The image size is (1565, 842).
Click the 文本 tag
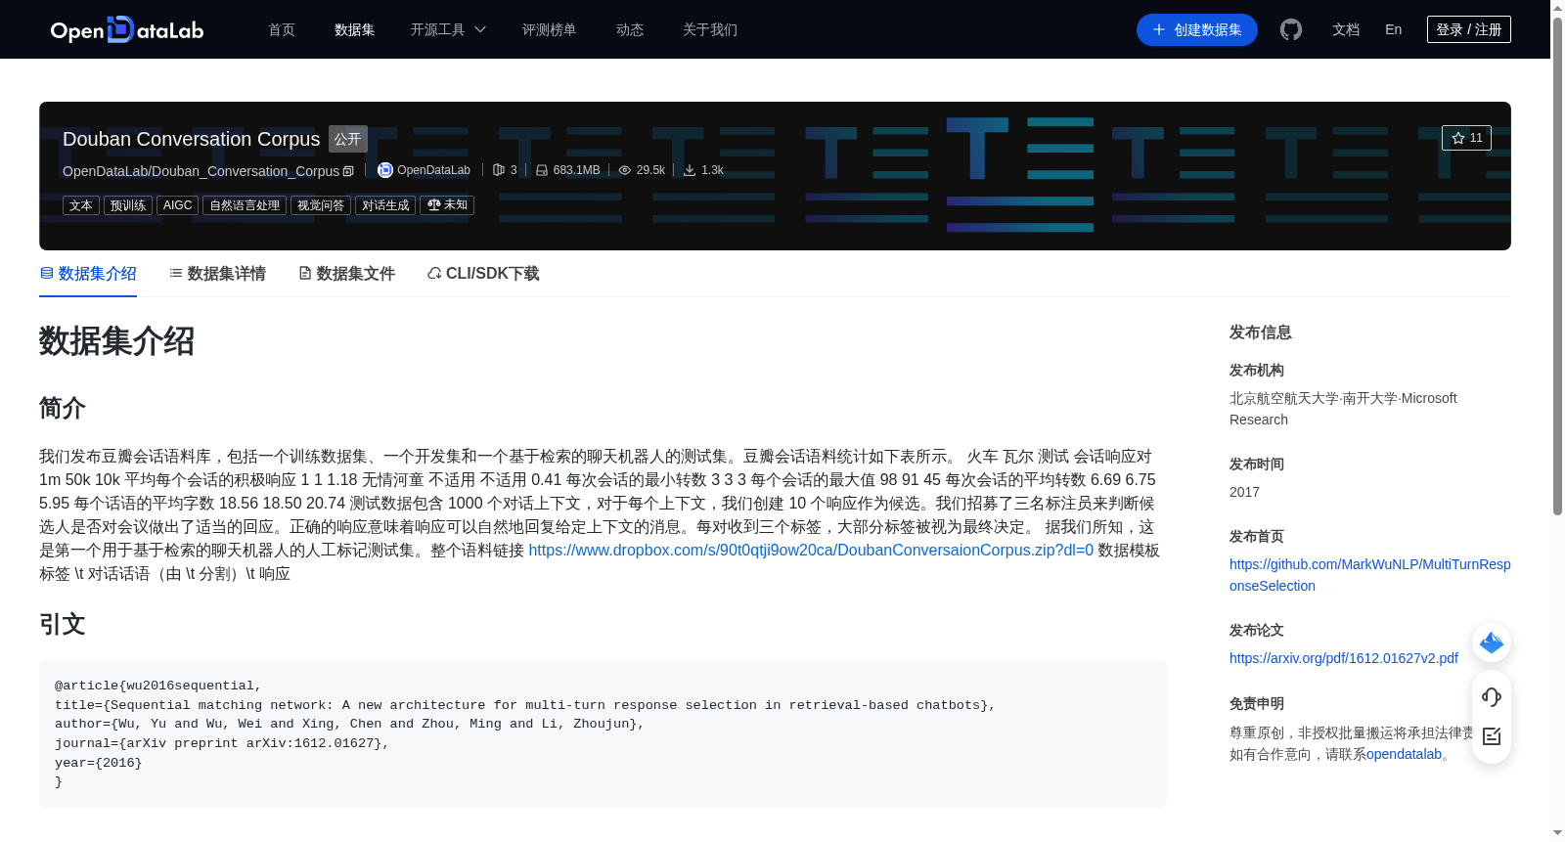tap(81, 205)
